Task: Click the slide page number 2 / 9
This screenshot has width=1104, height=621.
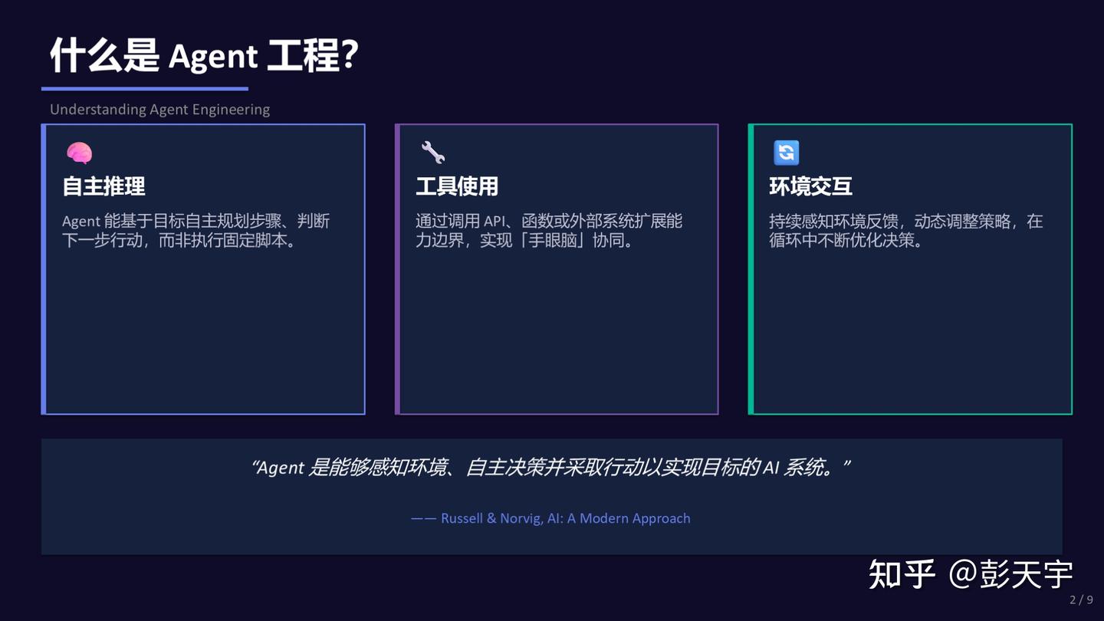Action: (1082, 600)
